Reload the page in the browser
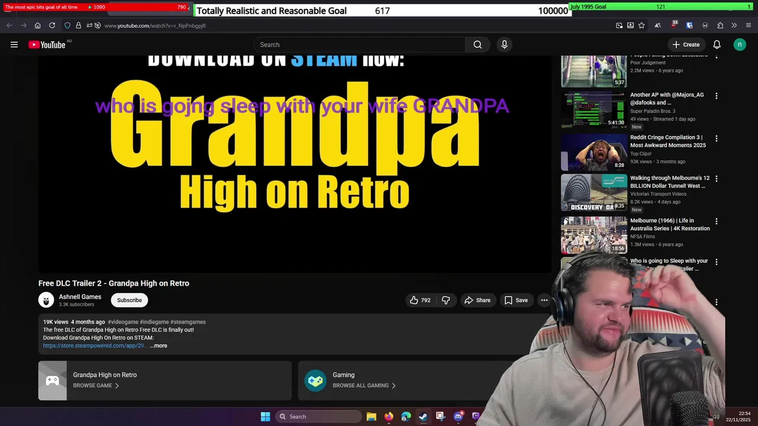This screenshot has height=426, width=758. (52, 25)
